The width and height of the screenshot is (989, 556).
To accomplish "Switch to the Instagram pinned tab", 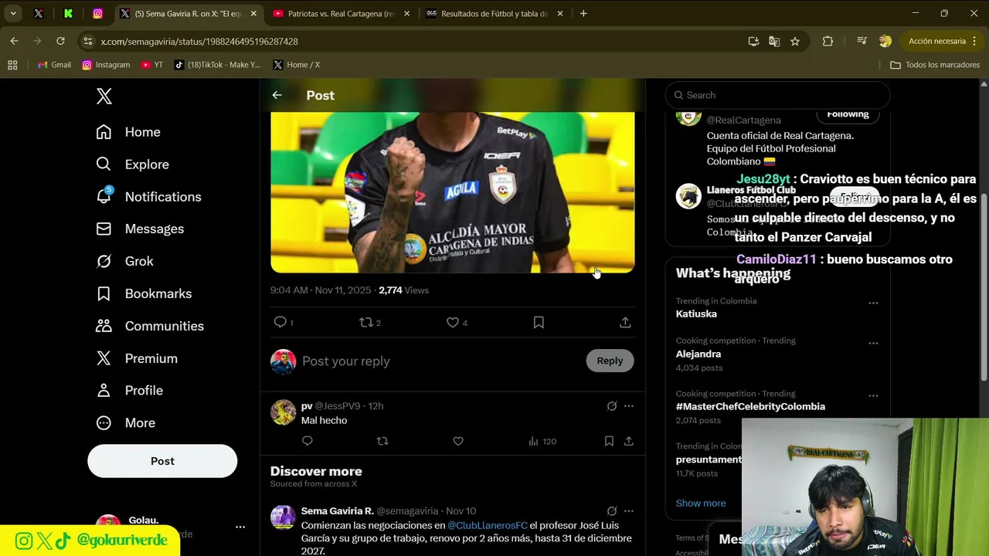I will (97, 14).
